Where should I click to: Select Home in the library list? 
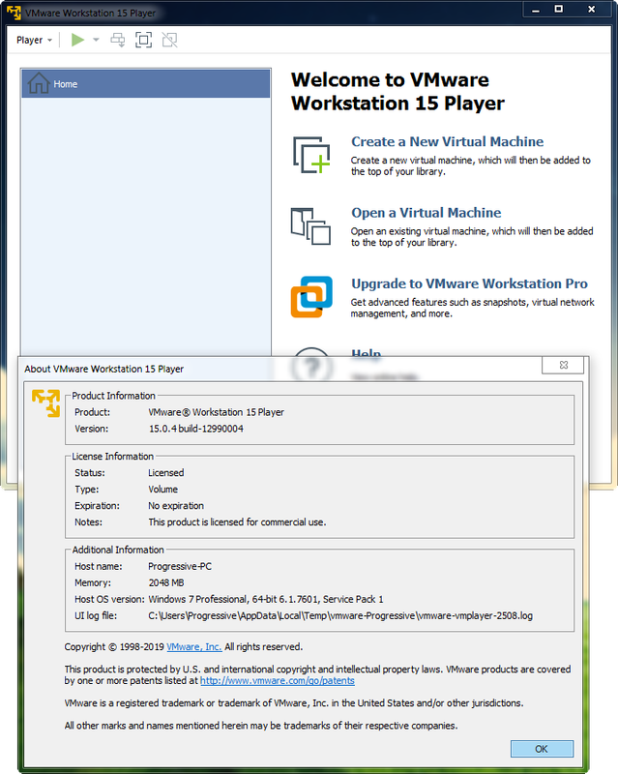click(x=146, y=84)
